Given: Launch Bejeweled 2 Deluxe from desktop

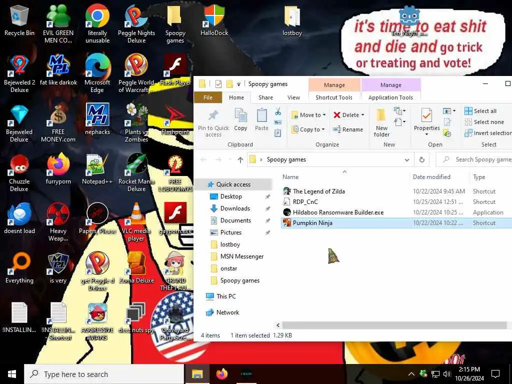Looking at the screenshot, I should 19,74.
